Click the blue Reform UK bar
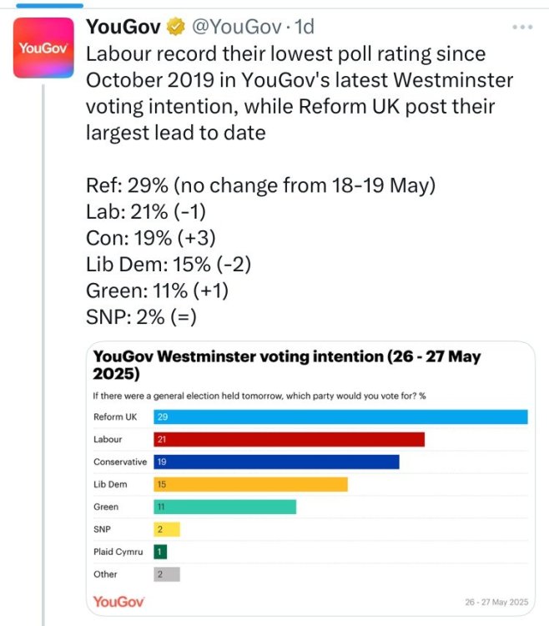 [x=340, y=416]
